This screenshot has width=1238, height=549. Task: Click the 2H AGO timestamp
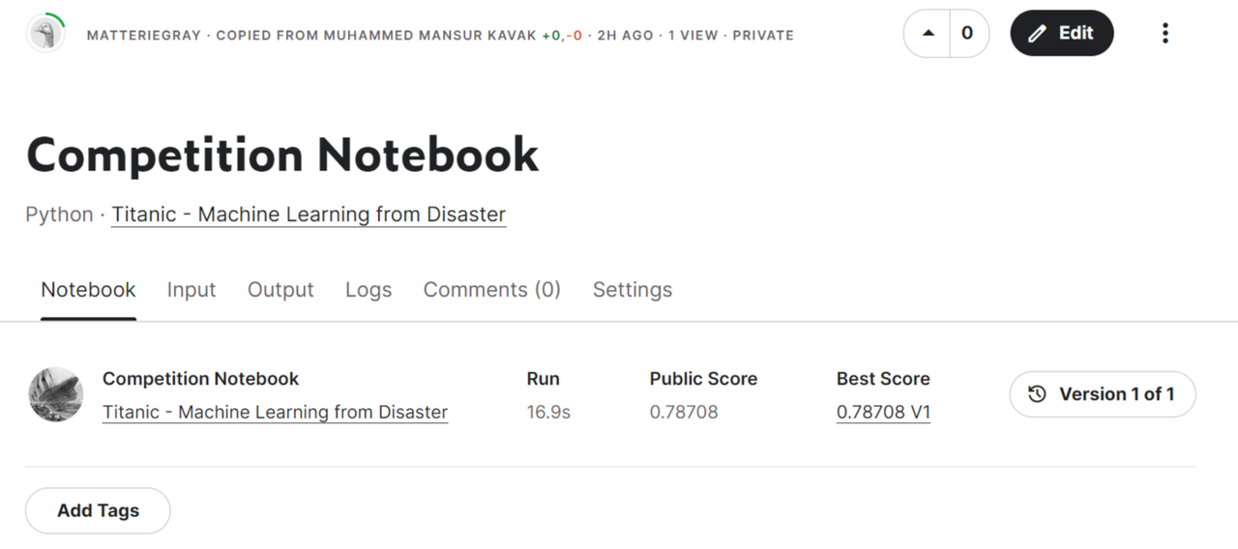coord(626,35)
